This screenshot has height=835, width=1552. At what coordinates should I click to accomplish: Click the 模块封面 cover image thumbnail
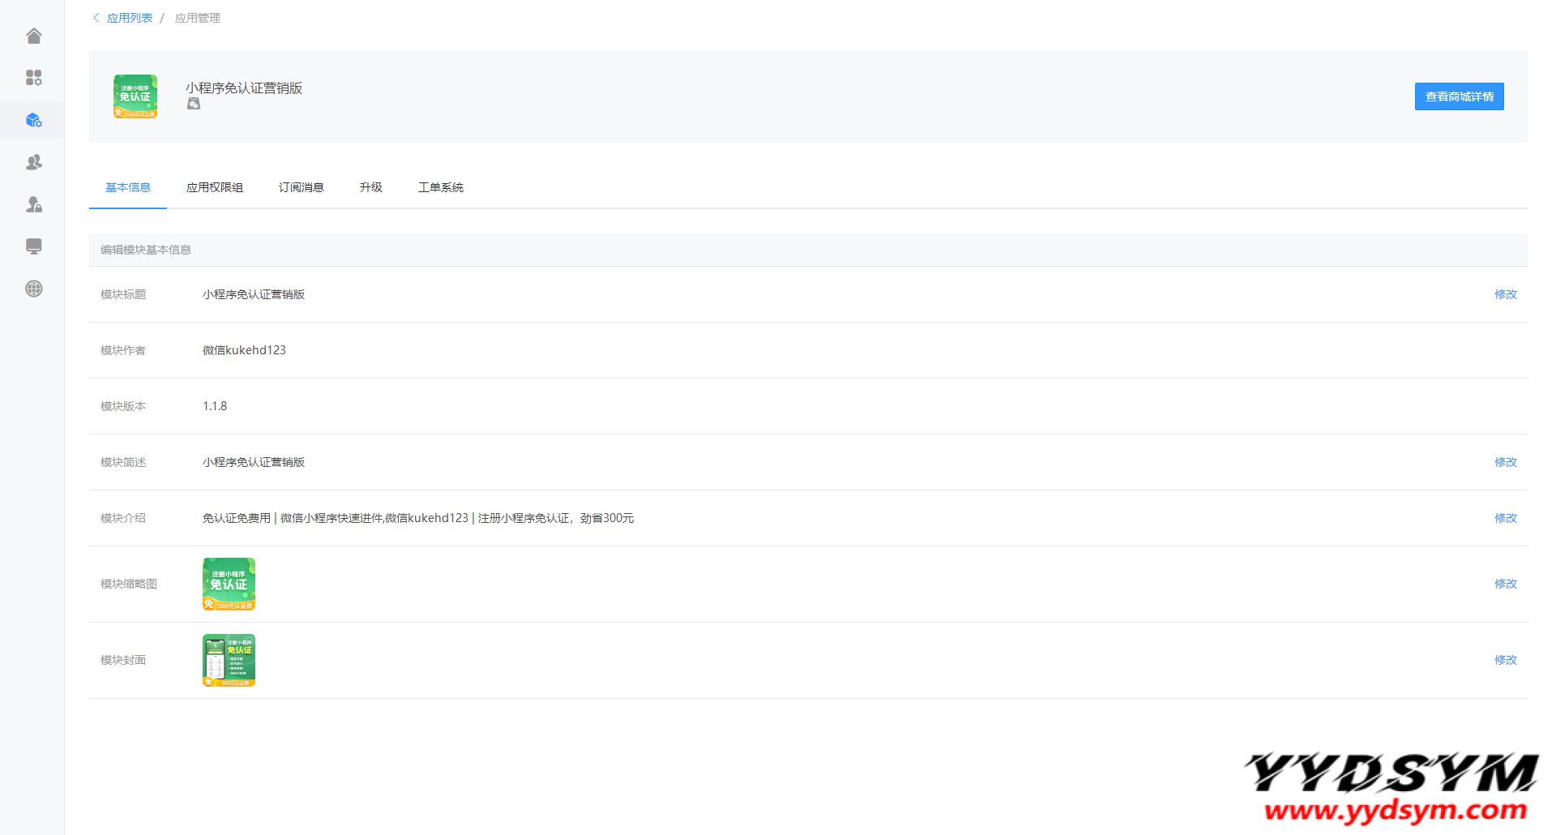point(229,660)
